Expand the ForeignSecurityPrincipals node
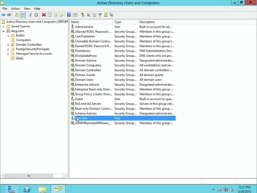This screenshot has height=193, width=257. pos(8,49)
